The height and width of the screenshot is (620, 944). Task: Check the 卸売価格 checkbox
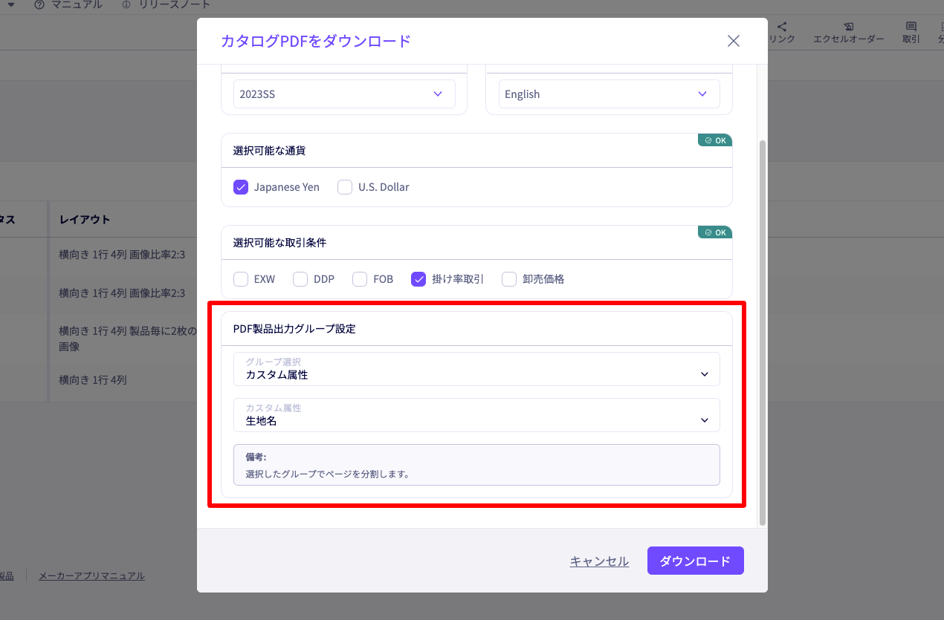pyautogui.click(x=509, y=279)
